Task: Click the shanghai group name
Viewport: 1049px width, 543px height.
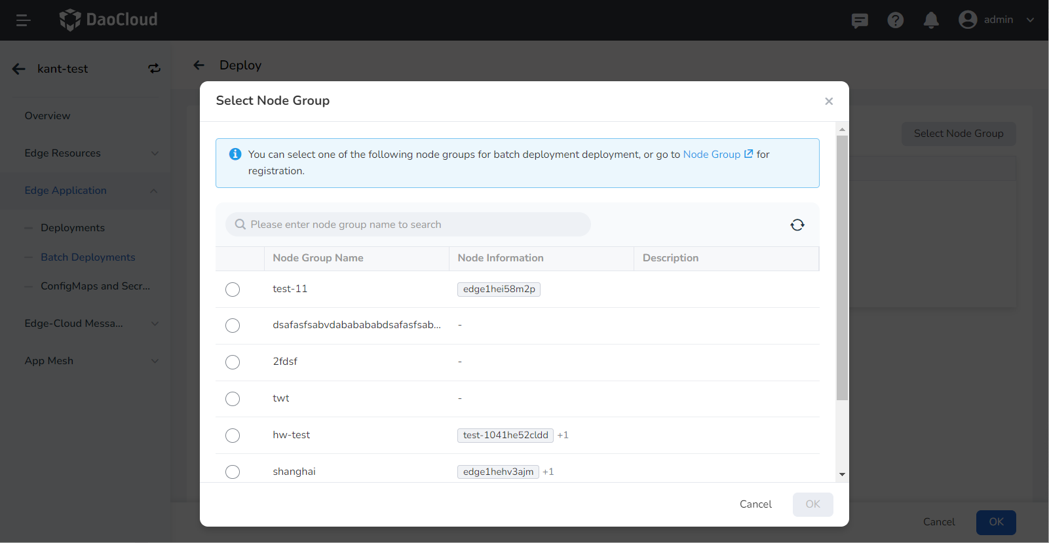Action: (294, 472)
